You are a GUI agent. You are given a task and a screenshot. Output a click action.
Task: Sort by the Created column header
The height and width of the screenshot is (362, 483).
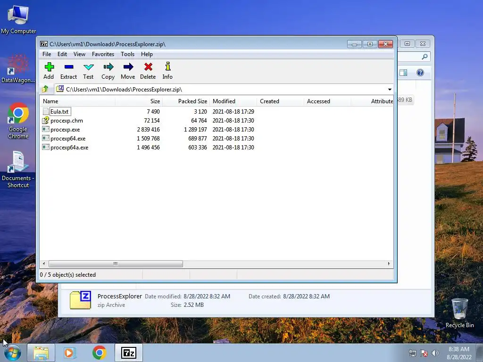tap(280, 101)
